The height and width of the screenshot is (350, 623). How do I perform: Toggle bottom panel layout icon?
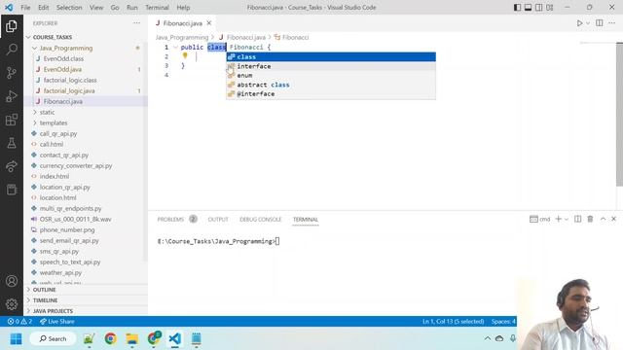[528, 7]
